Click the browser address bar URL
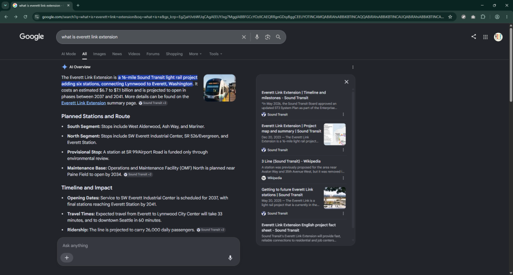Viewport: 513px width, 275px height. pyautogui.click(x=243, y=16)
